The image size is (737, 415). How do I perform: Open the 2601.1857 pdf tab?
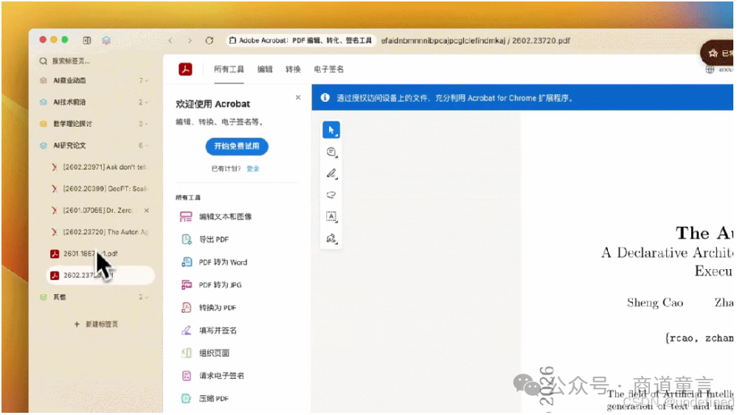100,254
